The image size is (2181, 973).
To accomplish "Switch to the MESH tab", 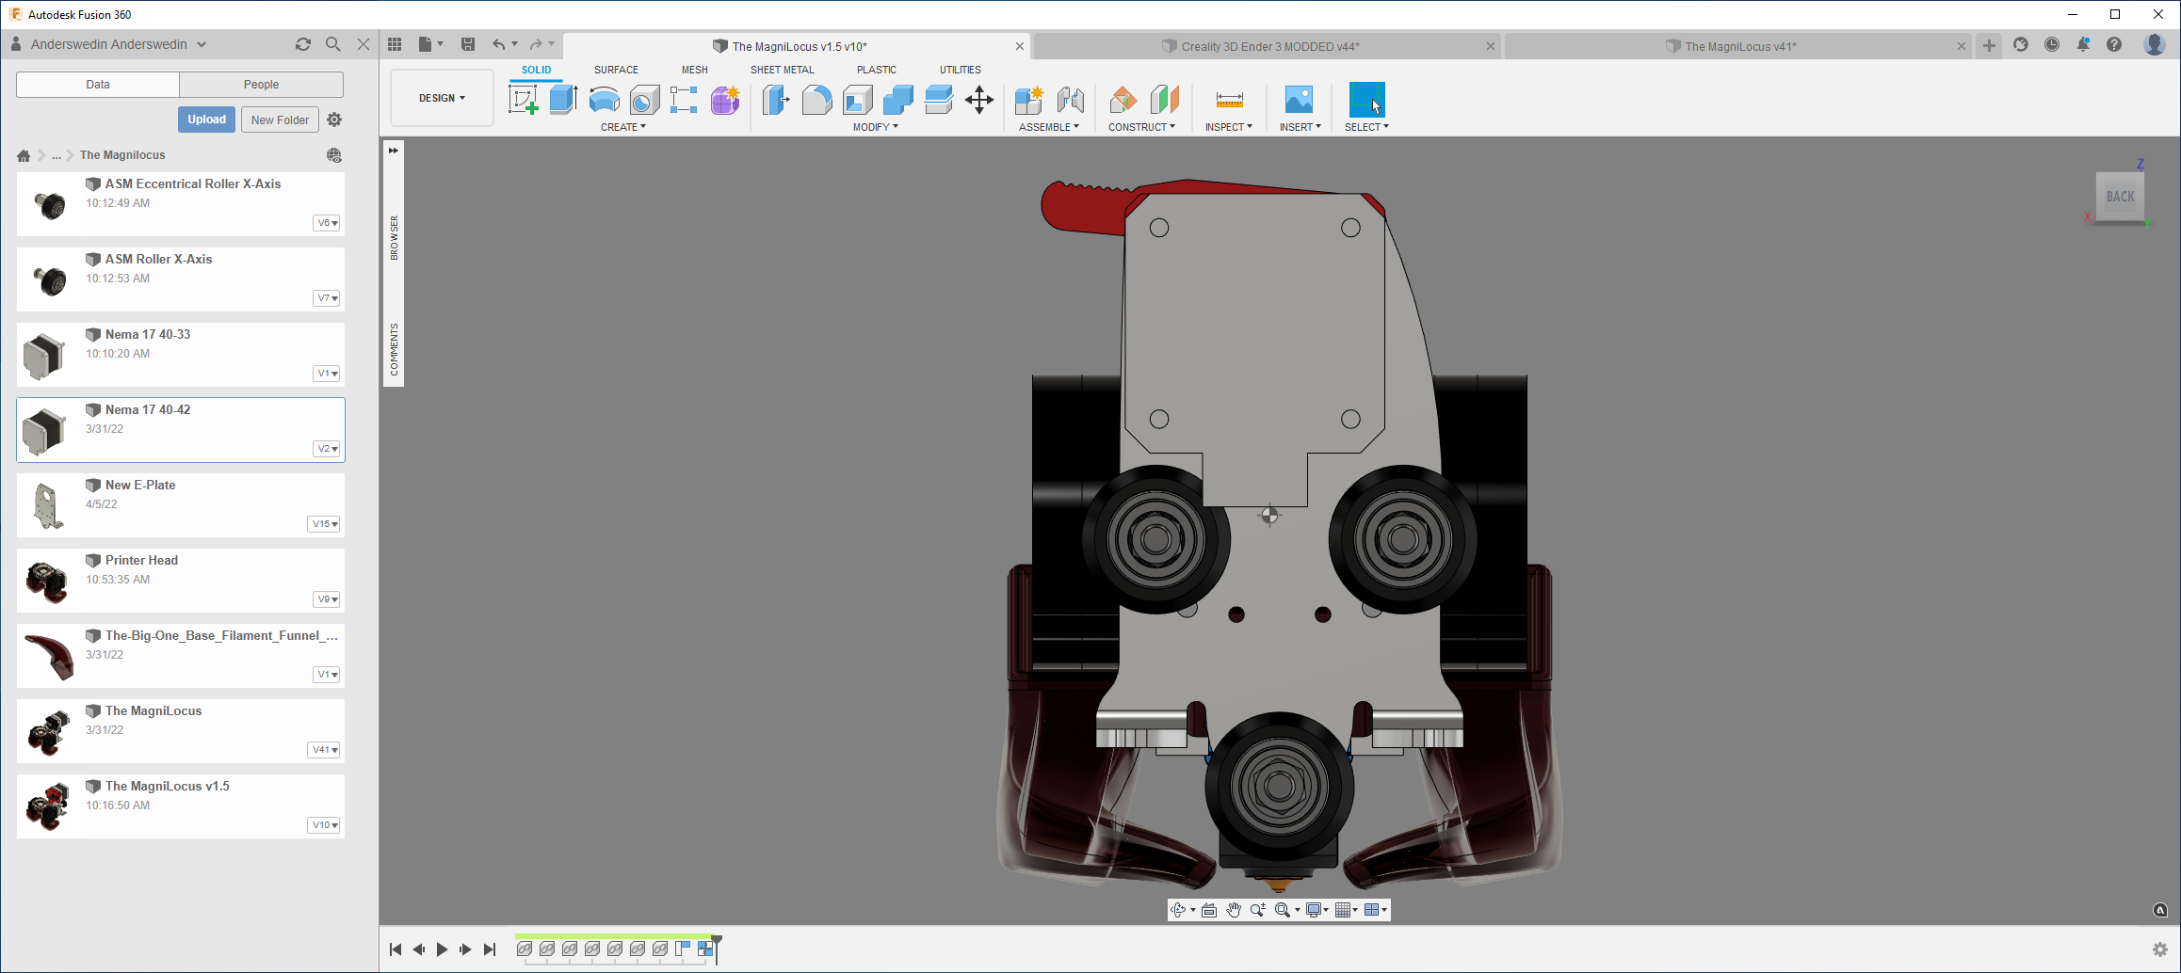I will (x=695, y=70).
